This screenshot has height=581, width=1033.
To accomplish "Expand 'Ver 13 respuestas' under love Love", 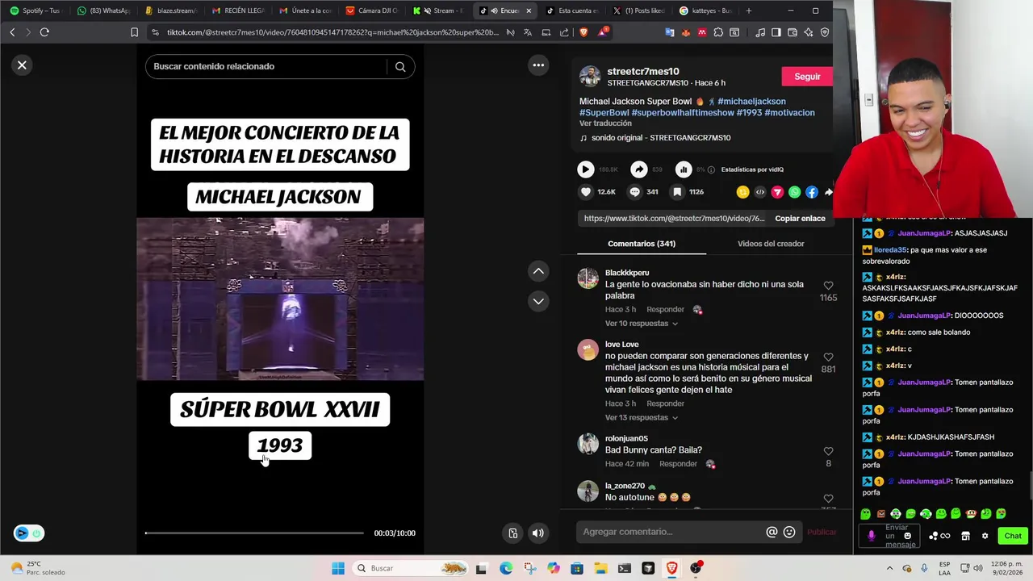I will pos(642,418).
